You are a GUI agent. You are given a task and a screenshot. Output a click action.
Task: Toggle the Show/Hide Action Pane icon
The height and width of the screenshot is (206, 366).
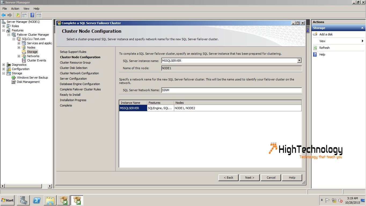coord(39,15)
